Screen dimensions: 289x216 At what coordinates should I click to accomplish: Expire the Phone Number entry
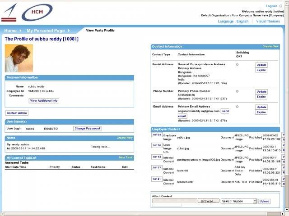261,97
